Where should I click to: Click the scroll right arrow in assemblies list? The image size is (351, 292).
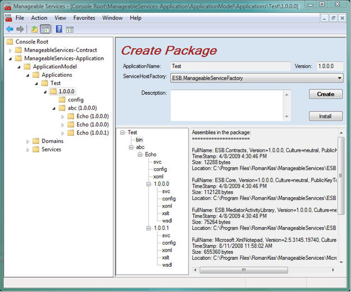tap(333, 270)
